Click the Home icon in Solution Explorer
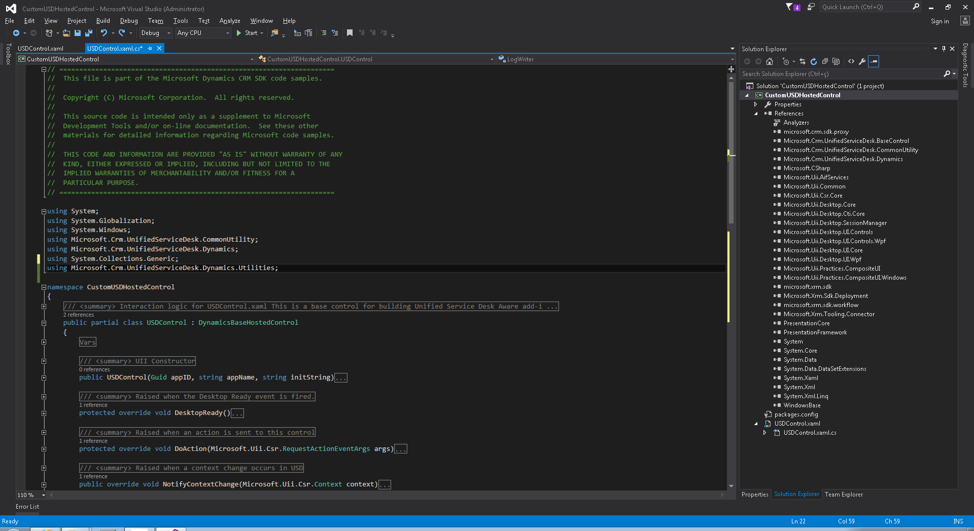Image resolution: width=974 pixels, height=531 pixels. [x=770, y=61]
